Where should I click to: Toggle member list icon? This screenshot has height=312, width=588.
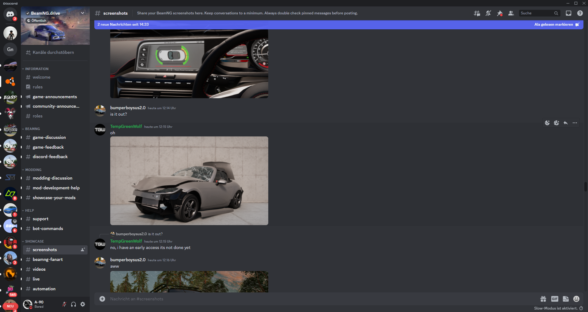(511, 13)
